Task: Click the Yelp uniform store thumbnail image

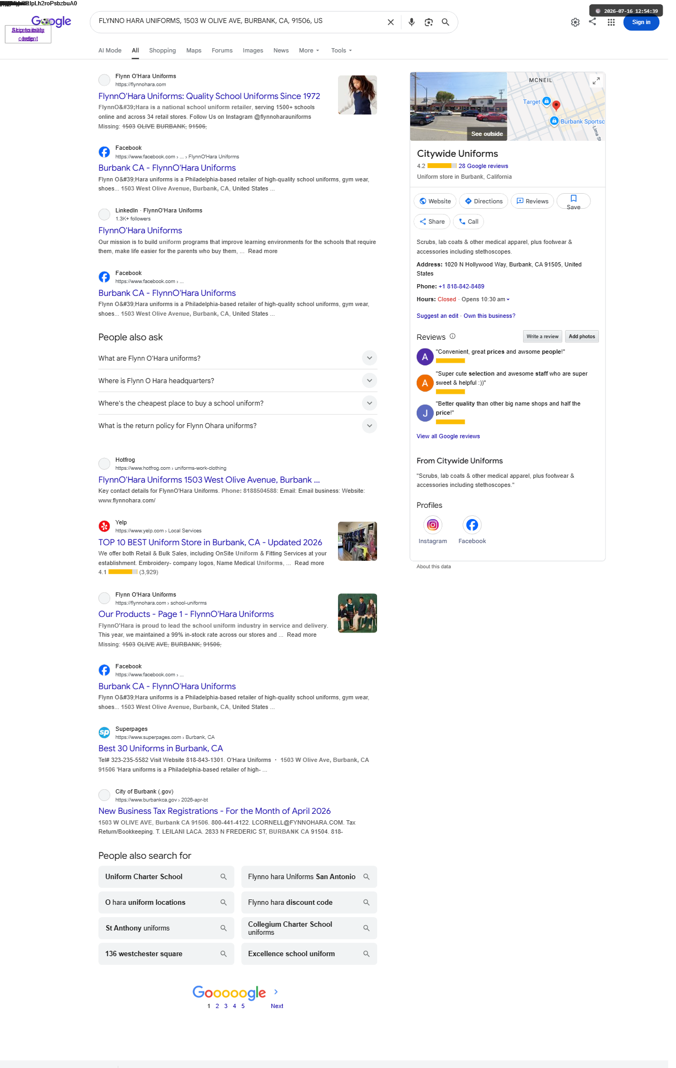Action: pos(357,541)
